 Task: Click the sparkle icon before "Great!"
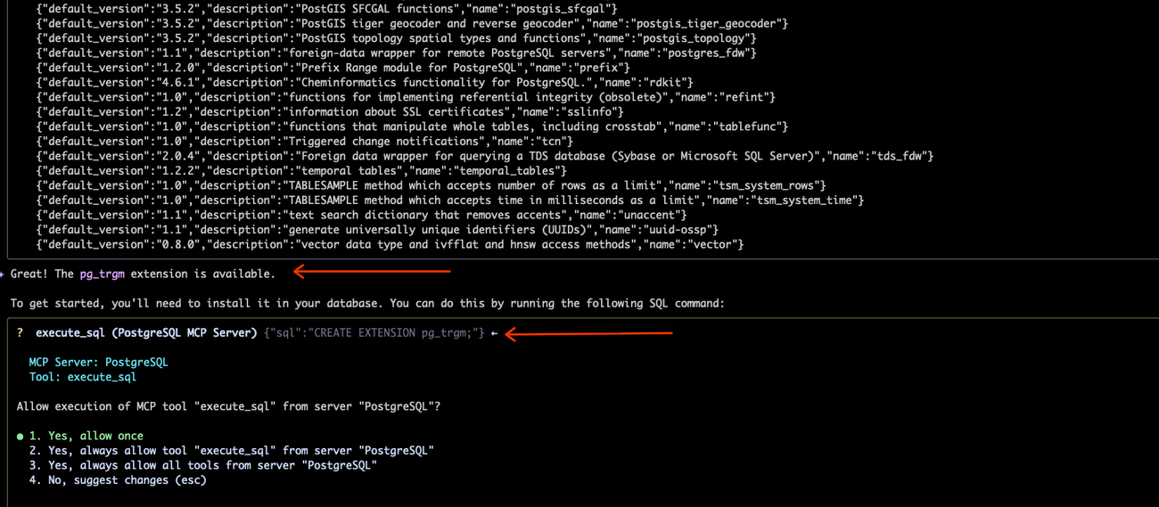pyautogui.click(x=3, y=274)
